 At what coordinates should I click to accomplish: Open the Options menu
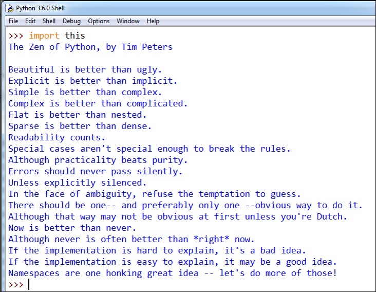pos(99,21)
